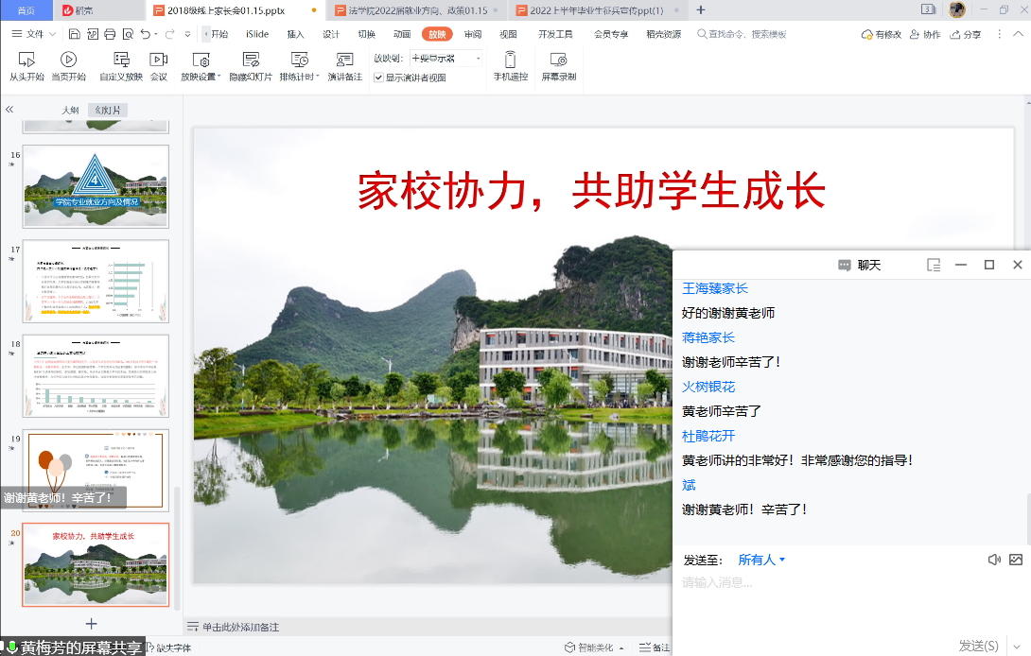
Task: Toggle 显示演讲者视图 checkbox
Action: coord(378,78)
